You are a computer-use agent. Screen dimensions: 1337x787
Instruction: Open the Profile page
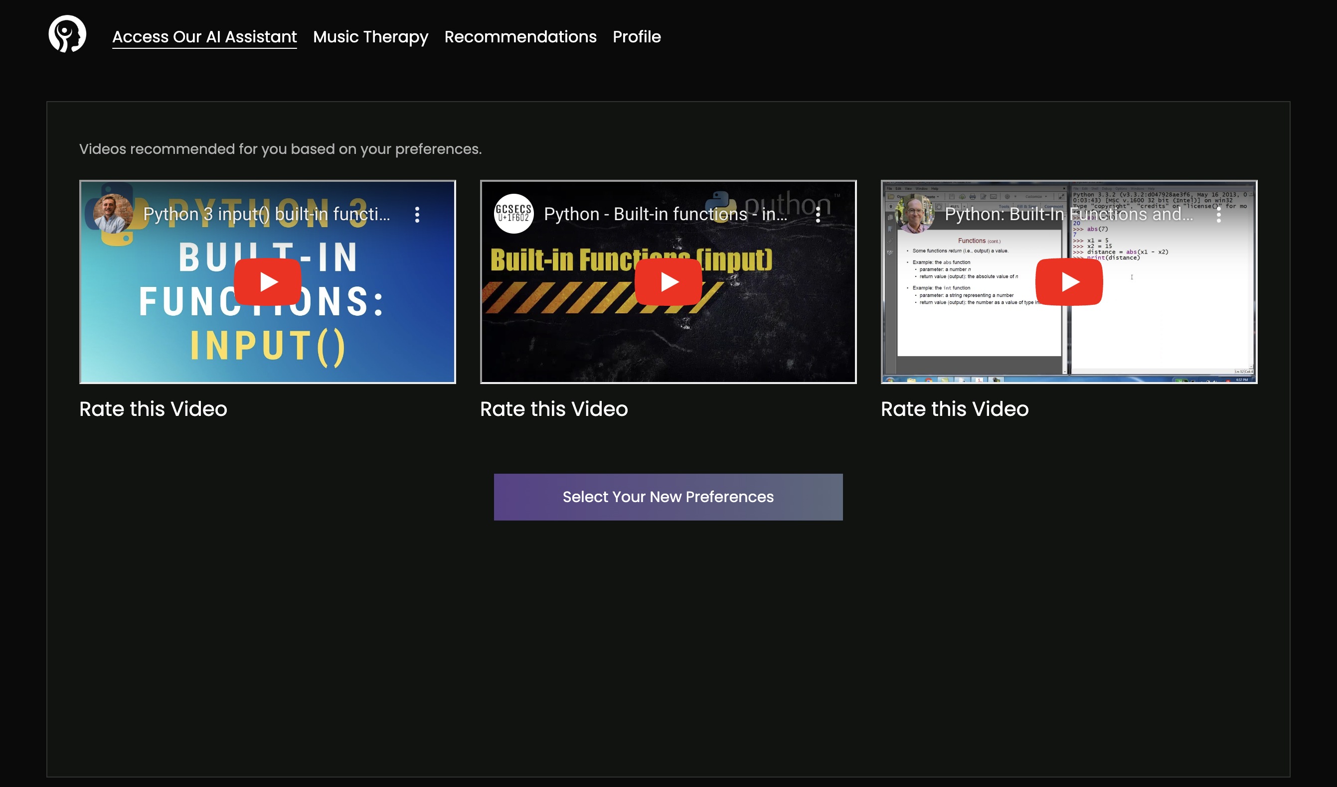[x=637, y=36]
